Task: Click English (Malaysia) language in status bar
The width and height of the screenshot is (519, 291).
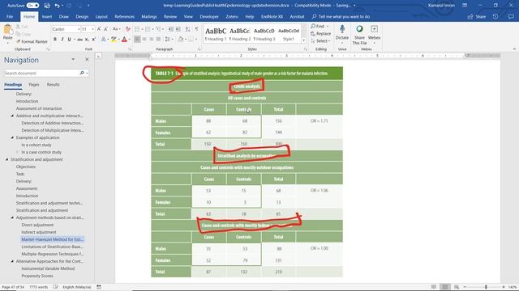Action: pyautogui.click(x=77, y=287)
